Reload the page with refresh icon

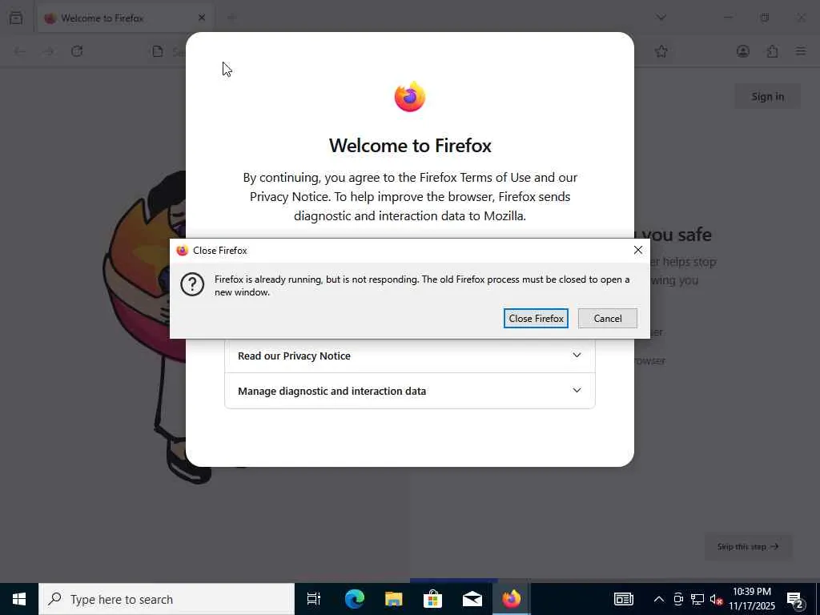77,51
